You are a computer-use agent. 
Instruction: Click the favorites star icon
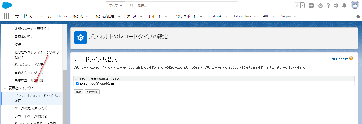(x=297, y=5)
